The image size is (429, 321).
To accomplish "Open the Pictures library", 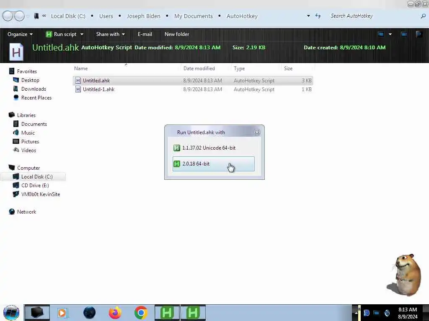I will [x=30, y=141].
